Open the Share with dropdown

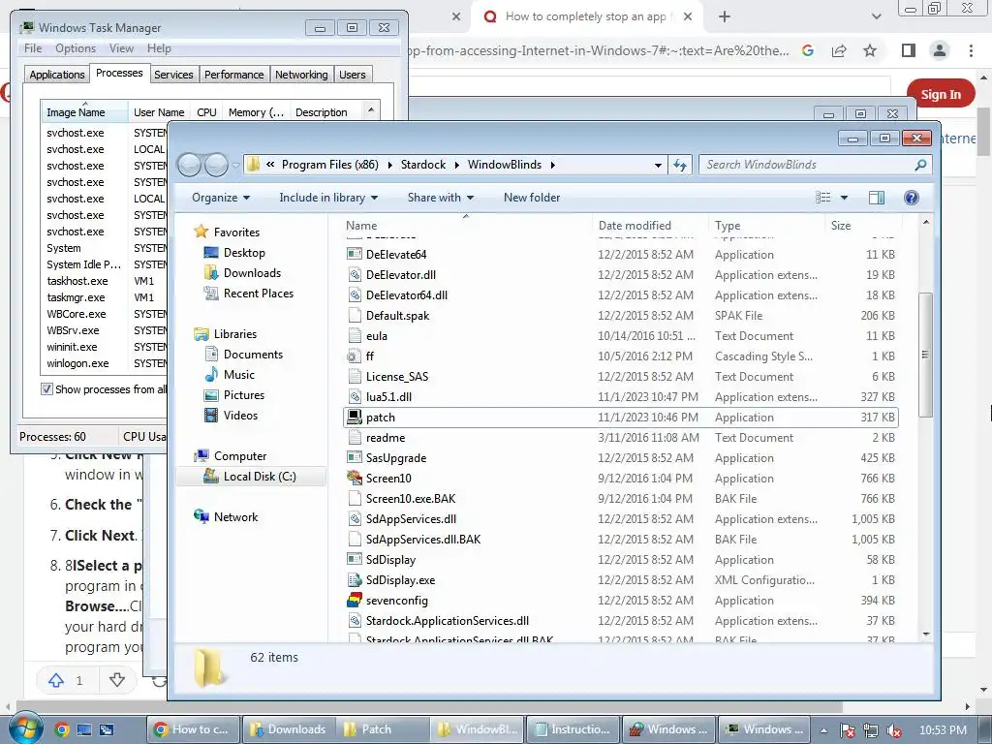[x=441, y=198]
